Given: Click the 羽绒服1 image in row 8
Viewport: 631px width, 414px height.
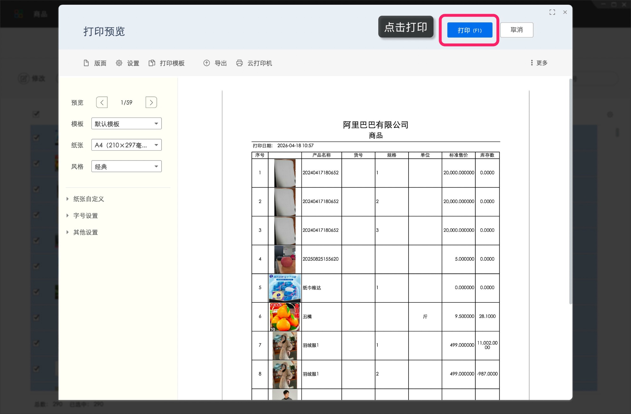Looking at the screenshot, I should pyautogui.click(x=285, y=374).
